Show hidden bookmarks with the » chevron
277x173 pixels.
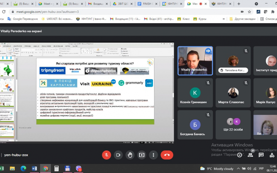coord(224,19)
